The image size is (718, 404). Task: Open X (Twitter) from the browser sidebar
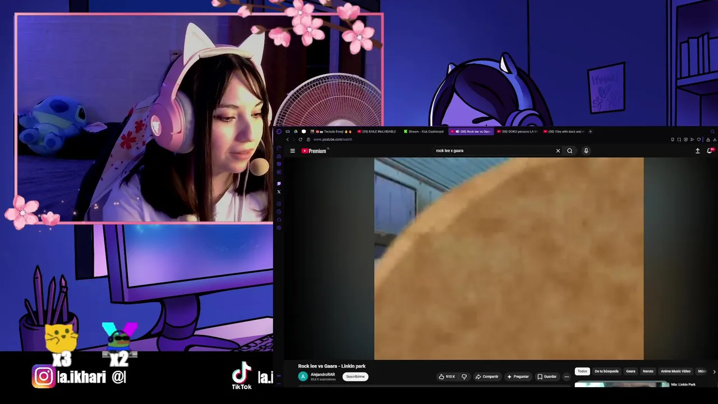(279, 192)
